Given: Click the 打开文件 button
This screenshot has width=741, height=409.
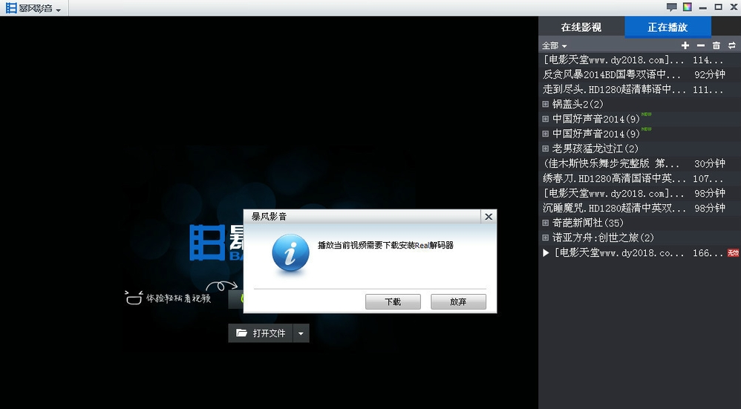Looking at the screenshot, I should [261, 333].
